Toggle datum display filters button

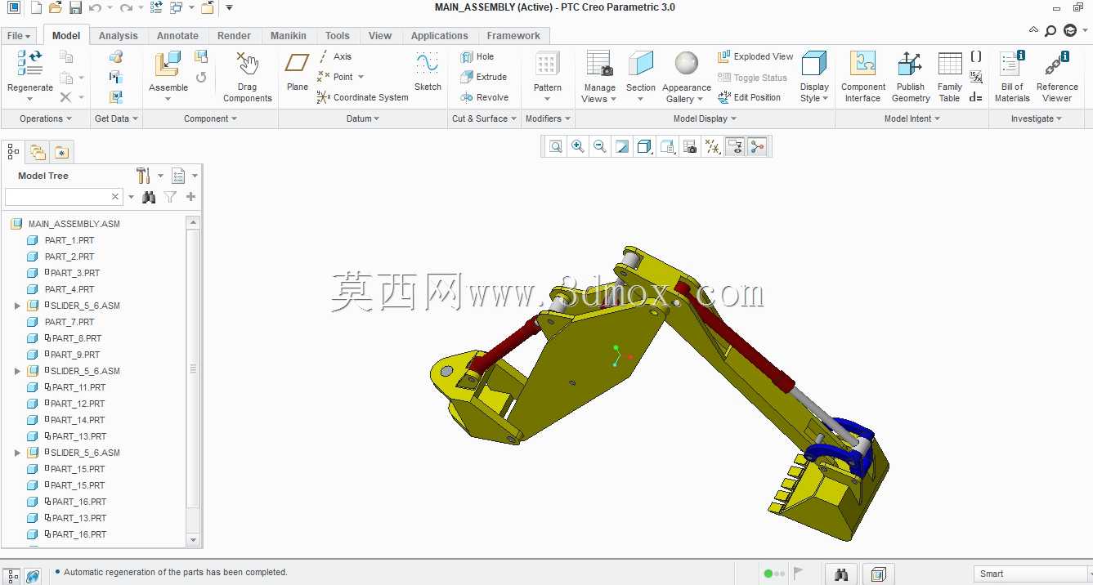(x=713, y=146)
